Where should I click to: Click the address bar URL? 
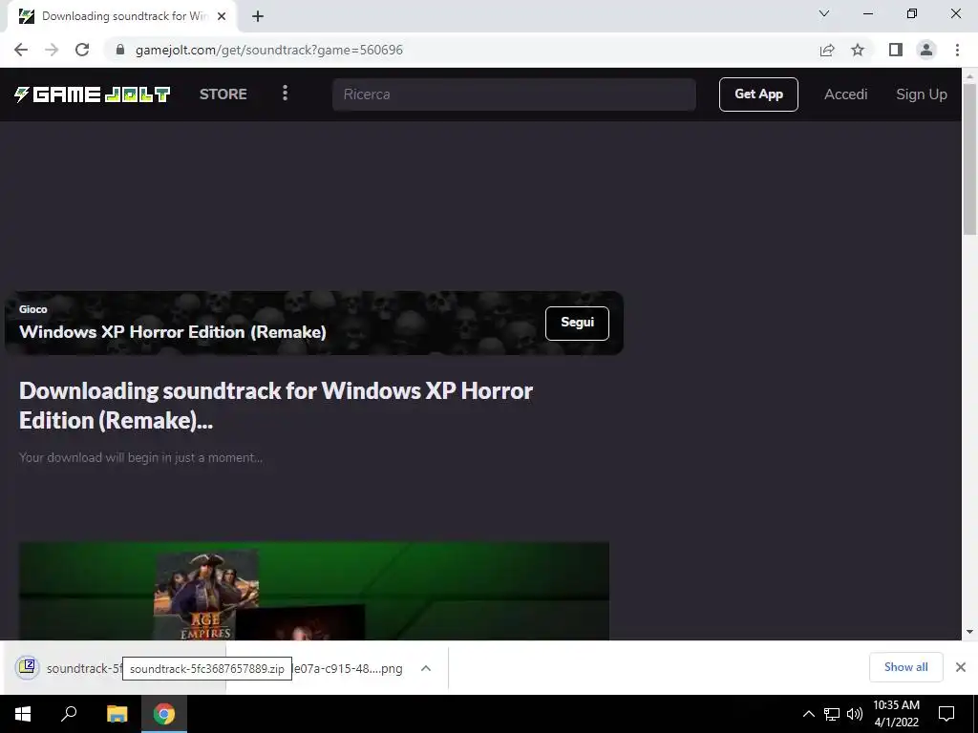click(268, 50)
